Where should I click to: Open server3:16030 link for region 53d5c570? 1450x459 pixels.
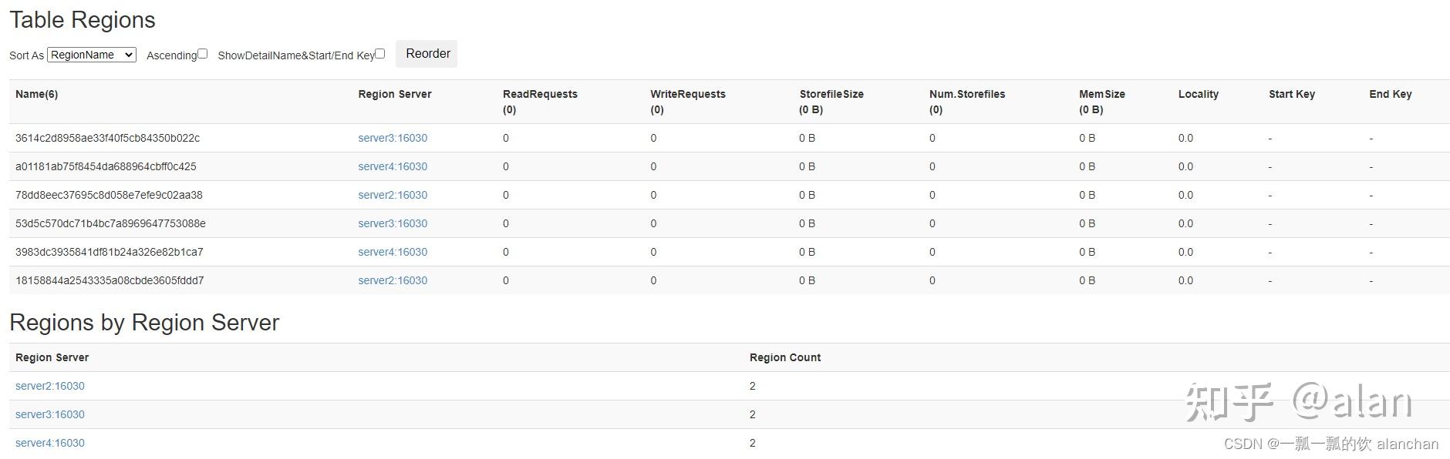coord(393,223)
